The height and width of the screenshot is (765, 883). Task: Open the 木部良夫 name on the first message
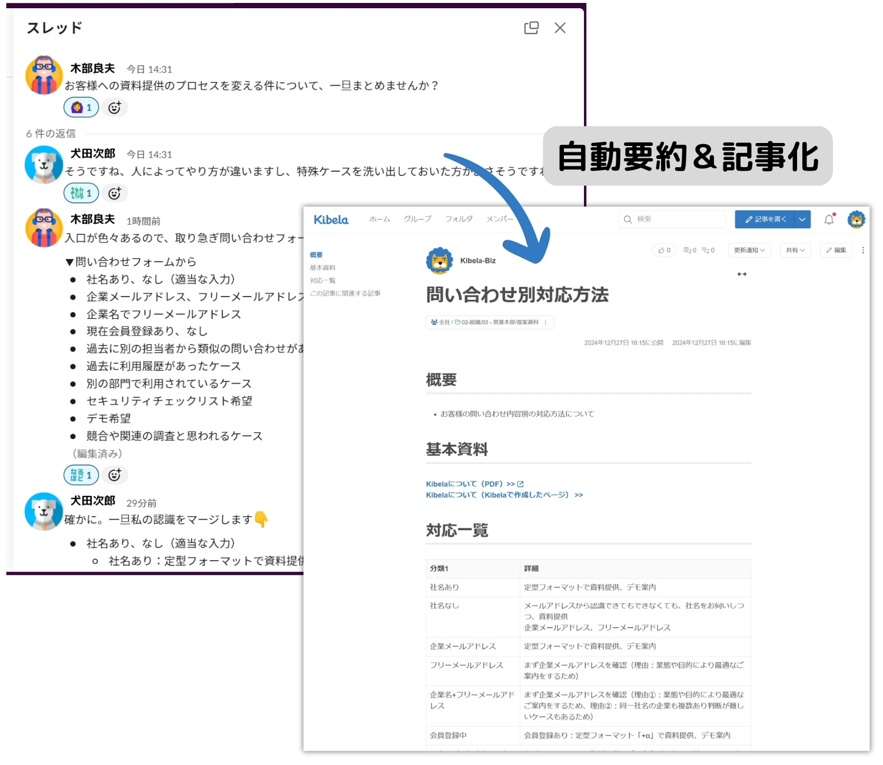click(92, 68)
